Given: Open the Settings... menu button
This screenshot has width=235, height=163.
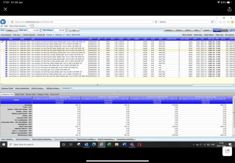Looking at the screenshot, I should coord(169,30).
